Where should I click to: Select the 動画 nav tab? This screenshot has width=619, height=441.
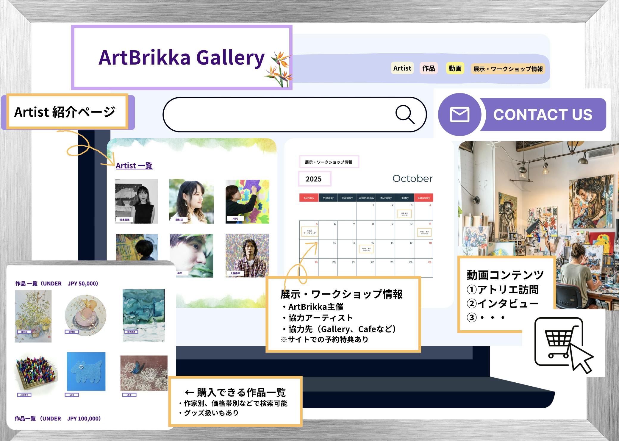[455, 68]
